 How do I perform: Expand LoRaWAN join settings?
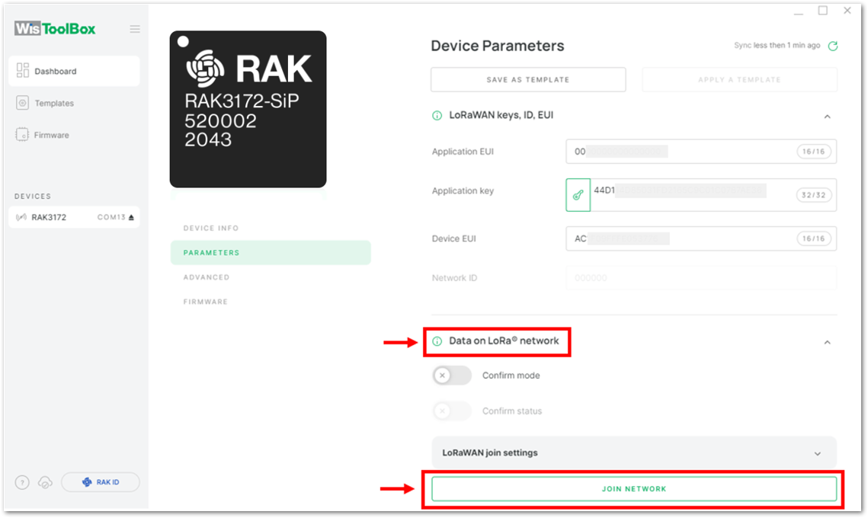(634, 452)
